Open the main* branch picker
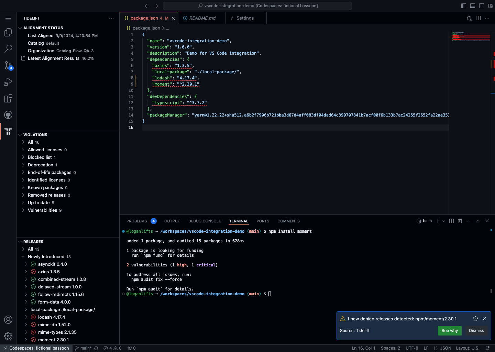This screenshot has width=495, height=352. 83,348
